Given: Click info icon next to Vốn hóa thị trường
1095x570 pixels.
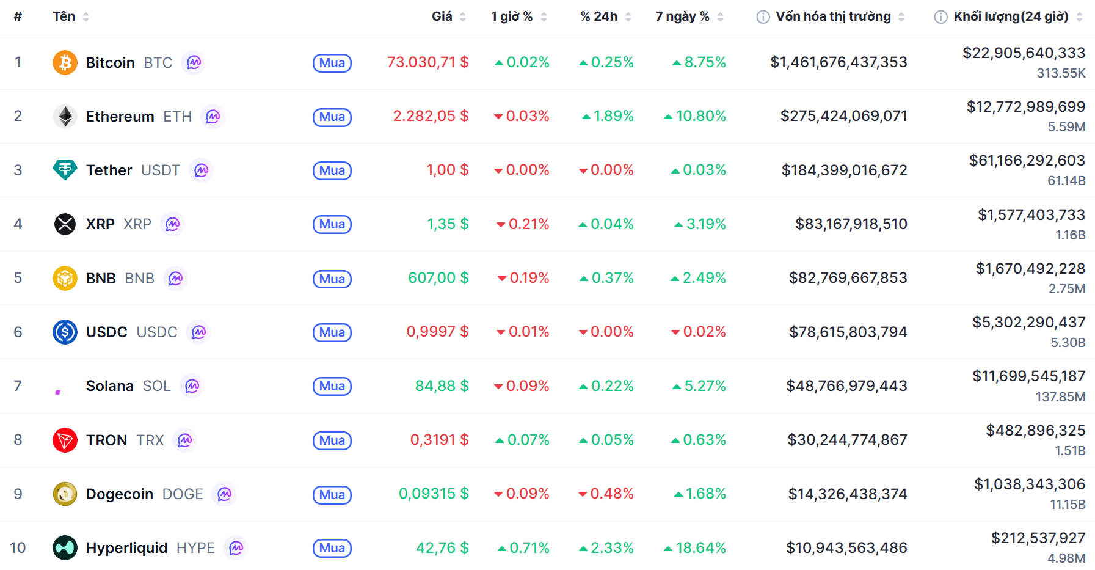Looking at the screenshot, I should point(763,17).
